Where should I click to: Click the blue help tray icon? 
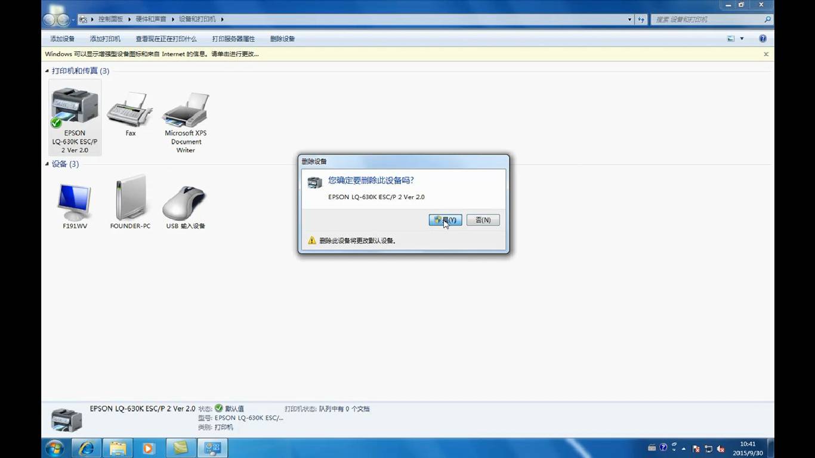[663, 448]
